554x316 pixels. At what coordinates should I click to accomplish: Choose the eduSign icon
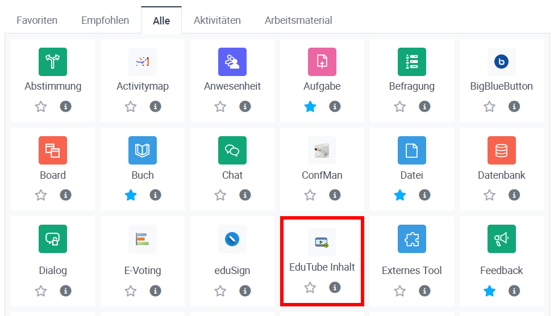[232, 239]
